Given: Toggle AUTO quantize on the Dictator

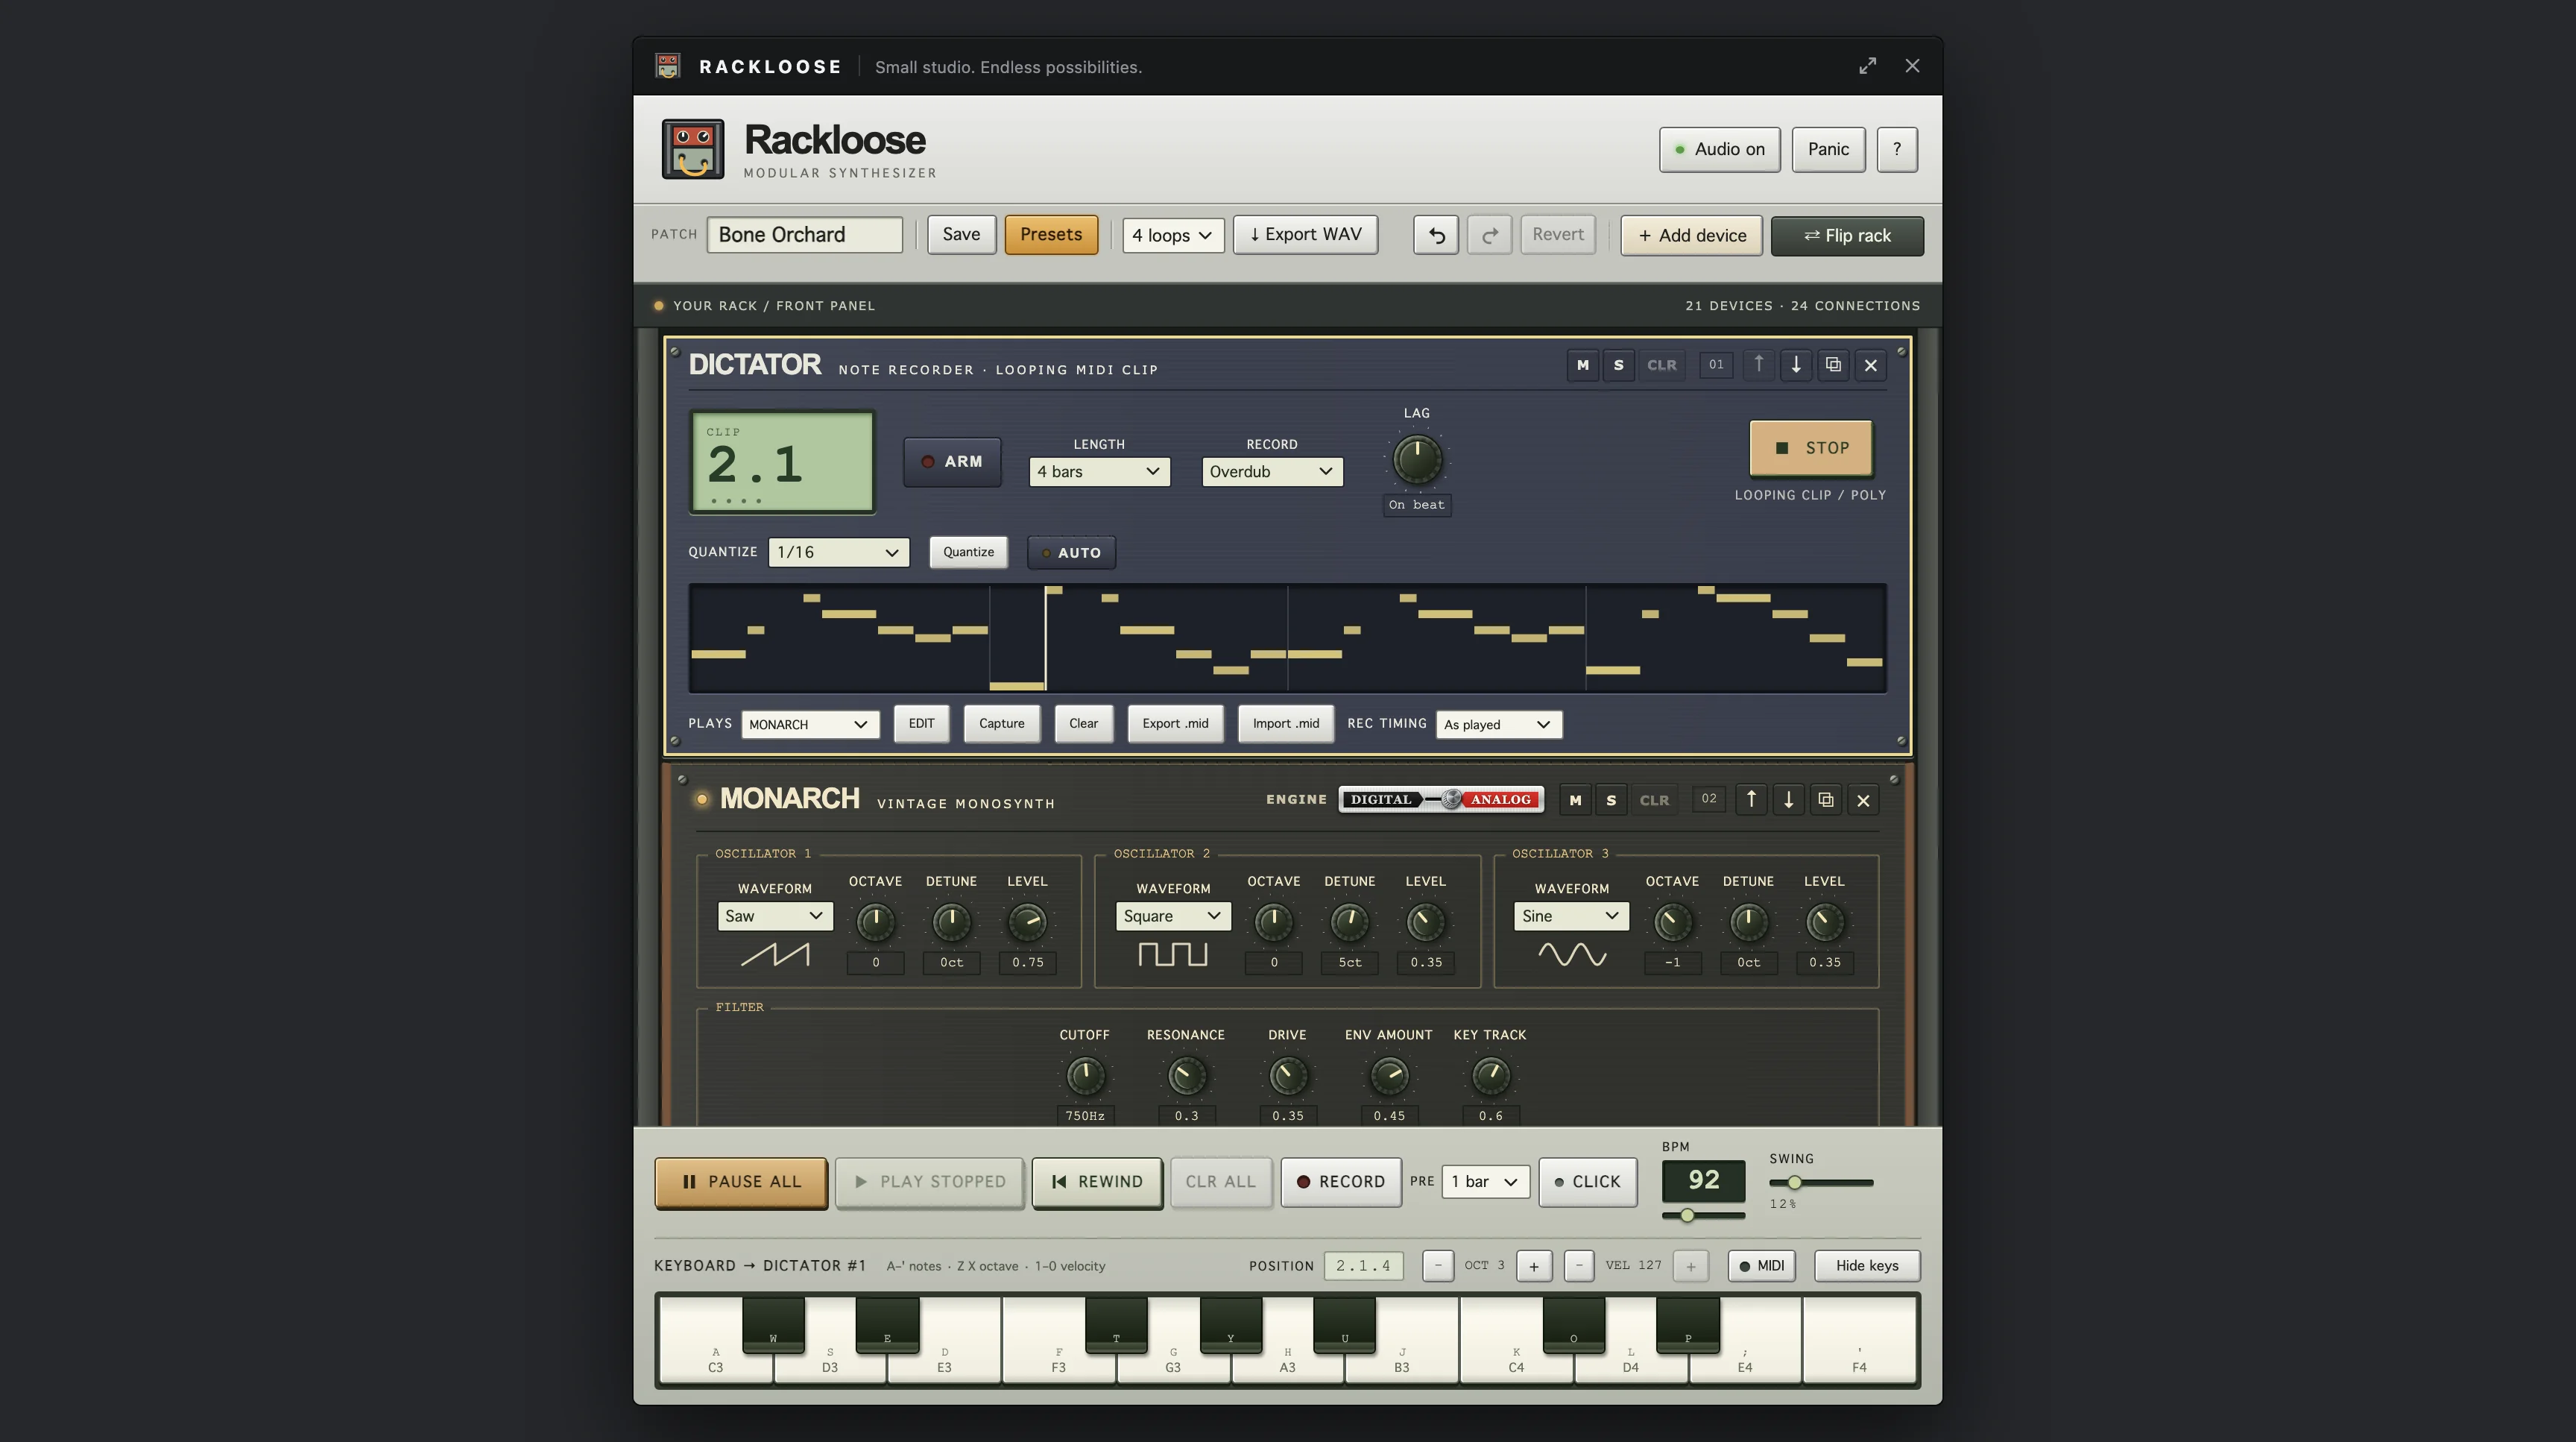Looking at the screenshot, I should click(x=1071, y=553).
